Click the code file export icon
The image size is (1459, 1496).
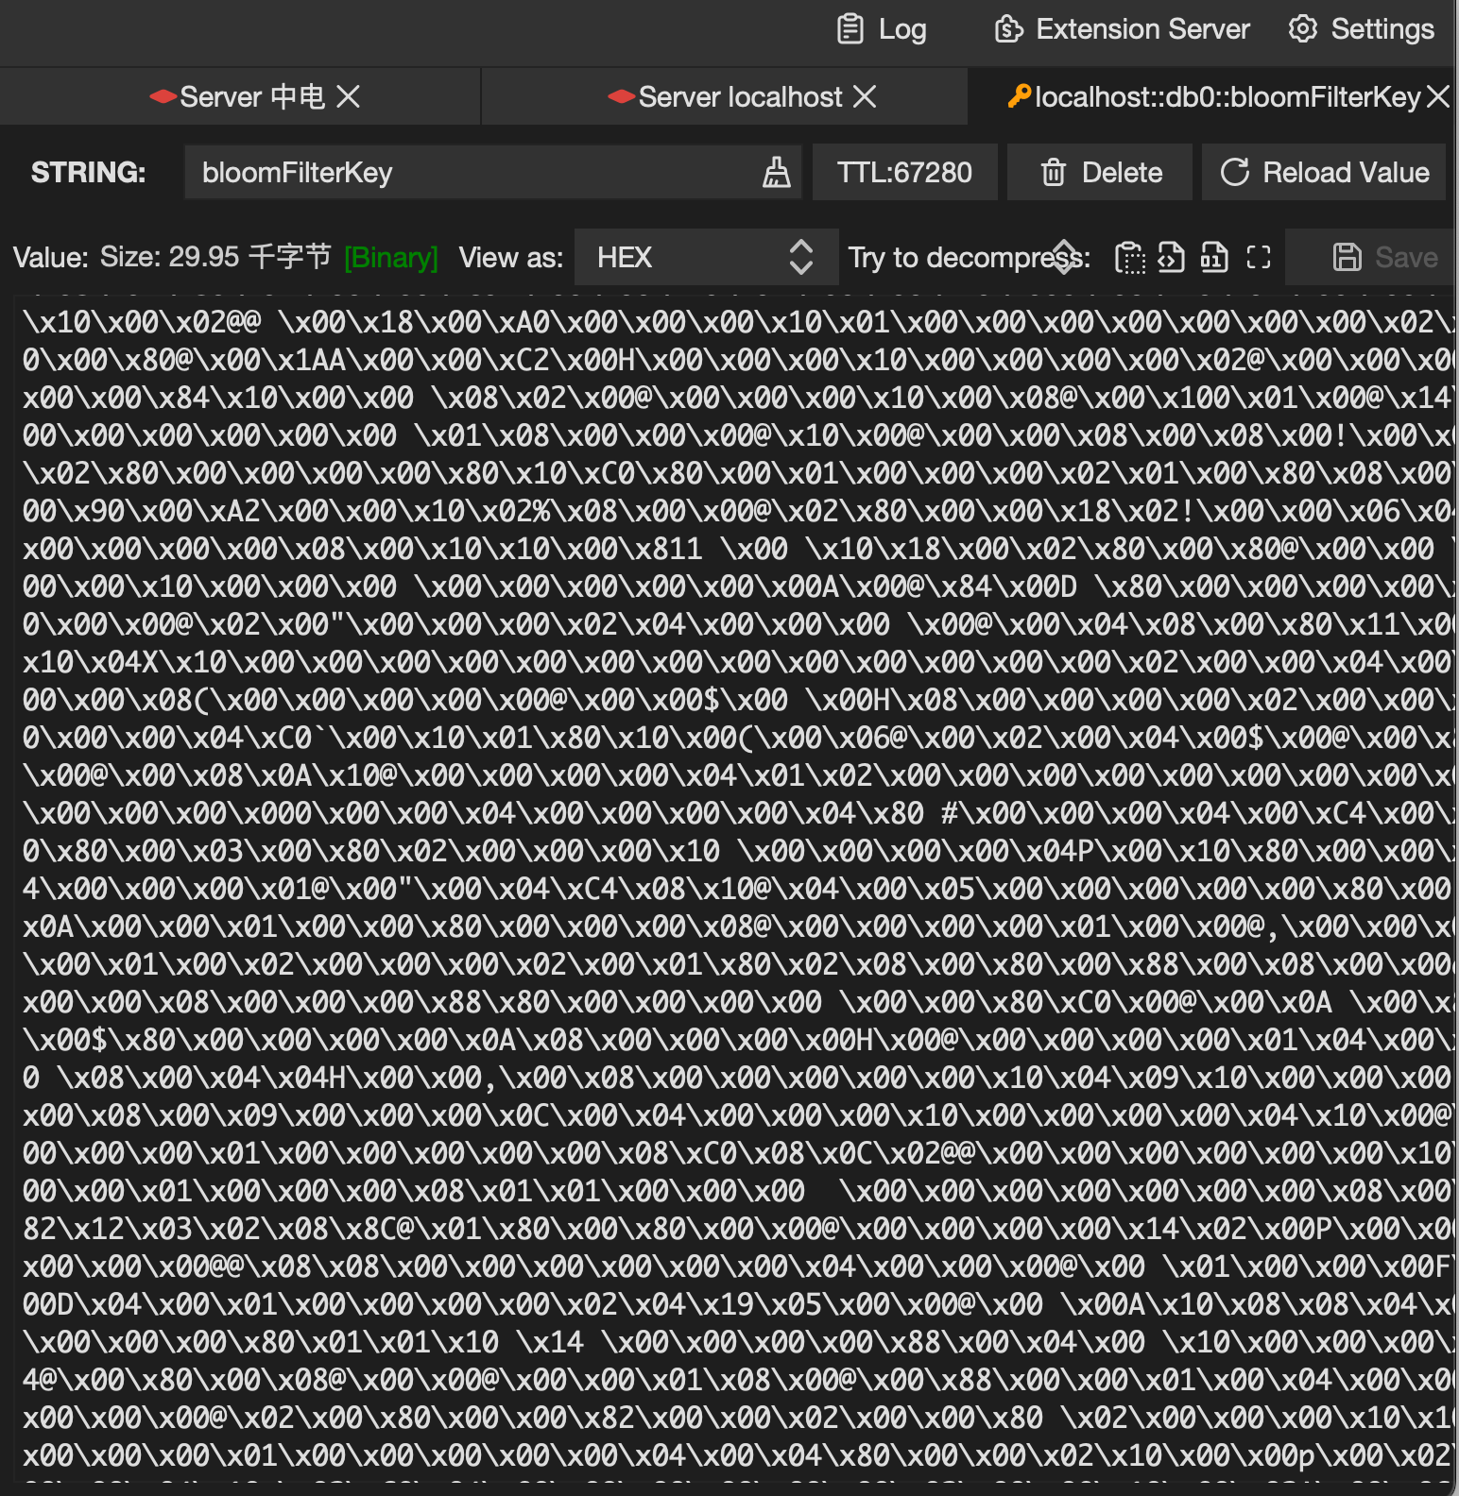click(x=1172, y=257)
